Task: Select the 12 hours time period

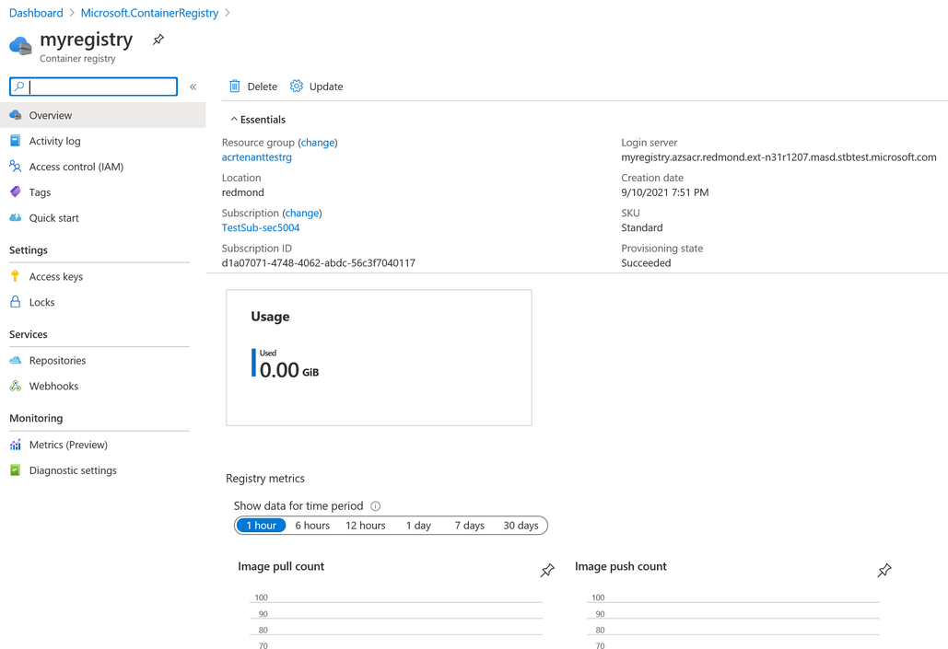Action: (x=366, y=525)
